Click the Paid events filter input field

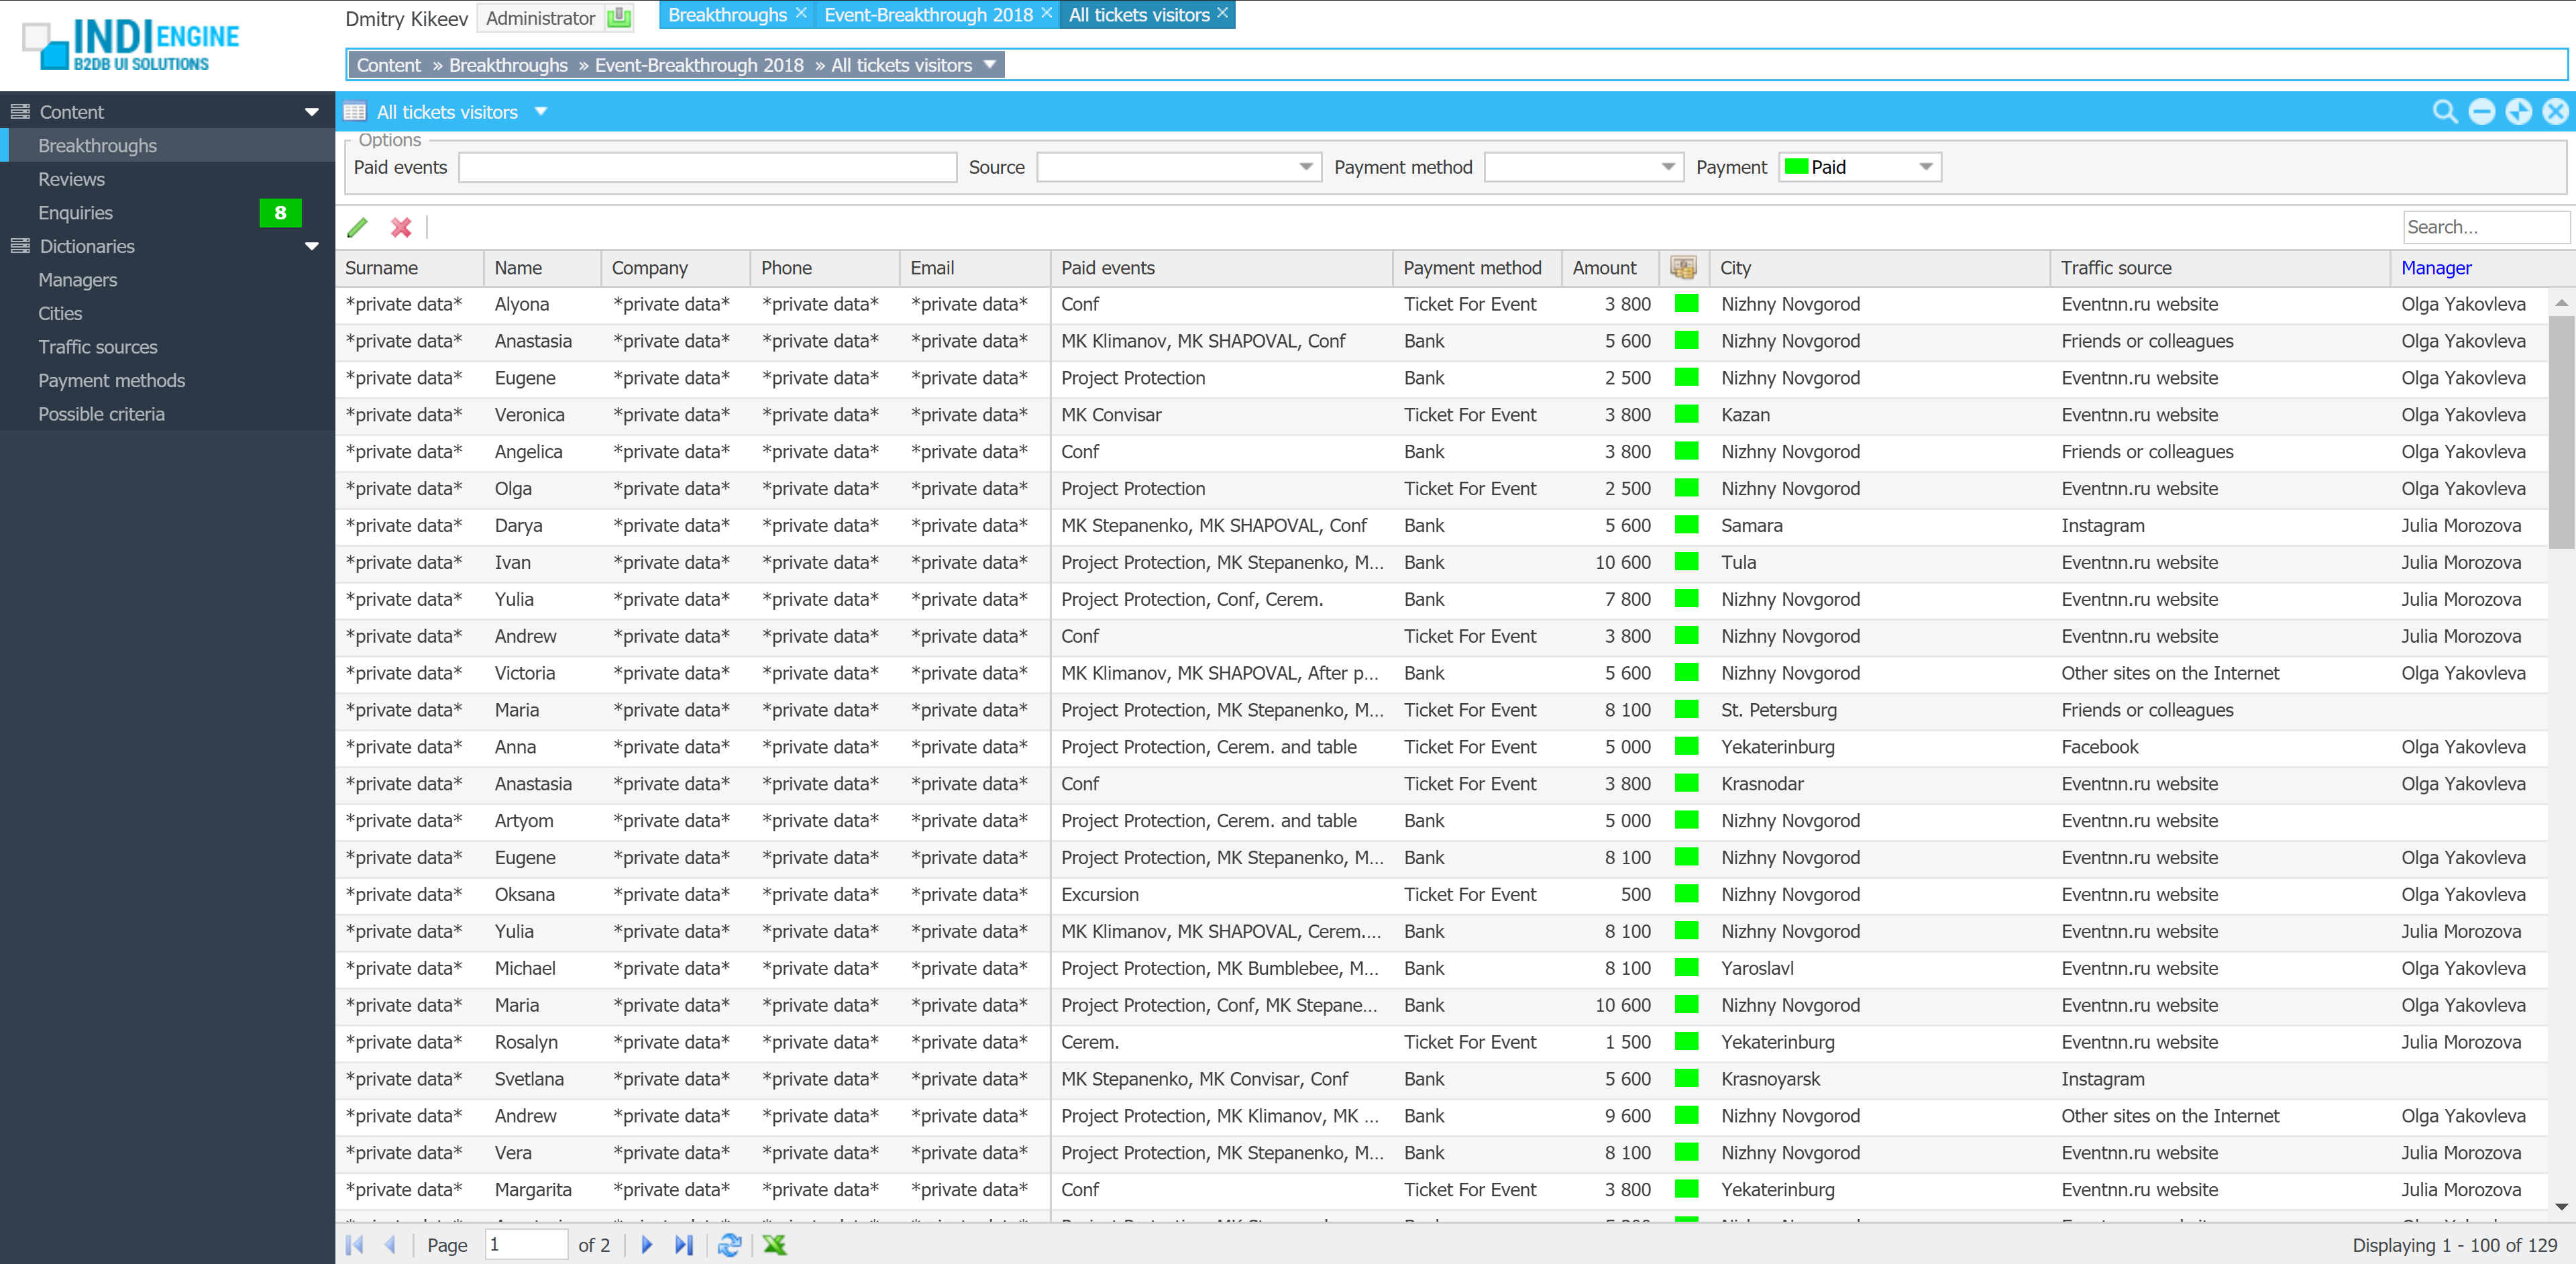coord(707,167)
